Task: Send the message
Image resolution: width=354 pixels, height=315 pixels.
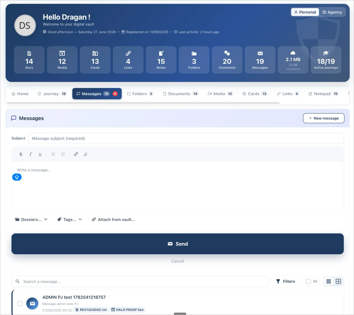Action: click(x=178, y=244)
